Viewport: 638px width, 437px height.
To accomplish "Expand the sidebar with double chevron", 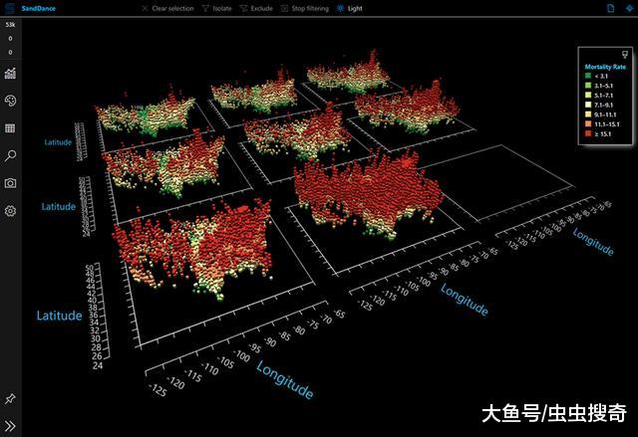I will [11, 425].
